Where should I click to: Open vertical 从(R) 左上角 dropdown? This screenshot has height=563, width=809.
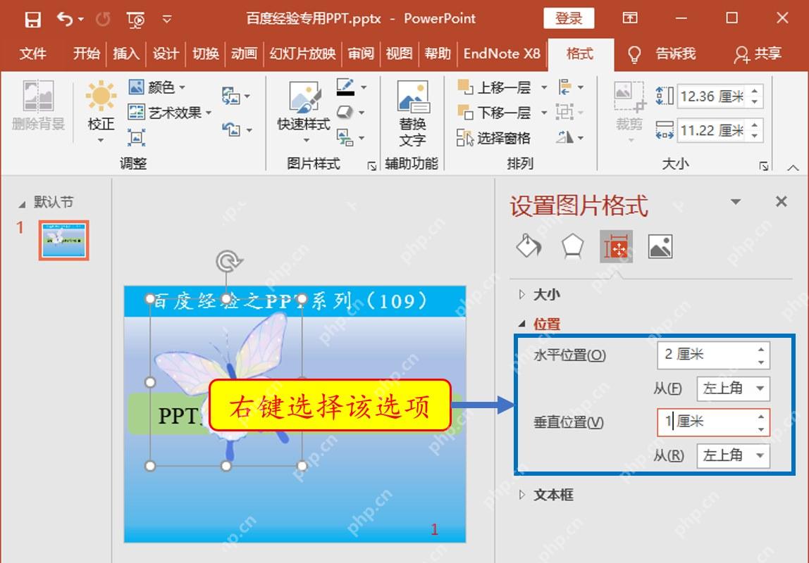click(x=733, y=455)
